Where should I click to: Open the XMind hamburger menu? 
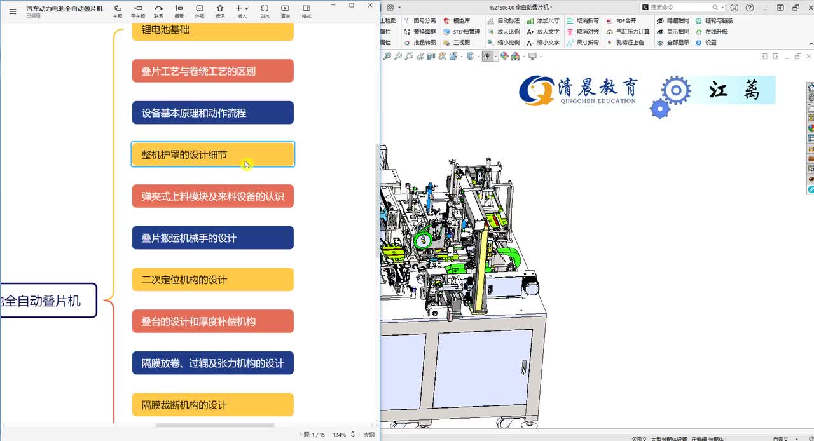[x=13, y=11]
